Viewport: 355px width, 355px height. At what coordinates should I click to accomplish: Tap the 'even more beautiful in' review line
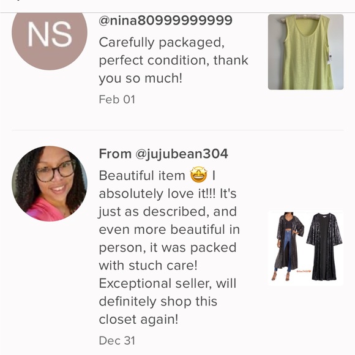pyautogui.click(x=169, y=230)
